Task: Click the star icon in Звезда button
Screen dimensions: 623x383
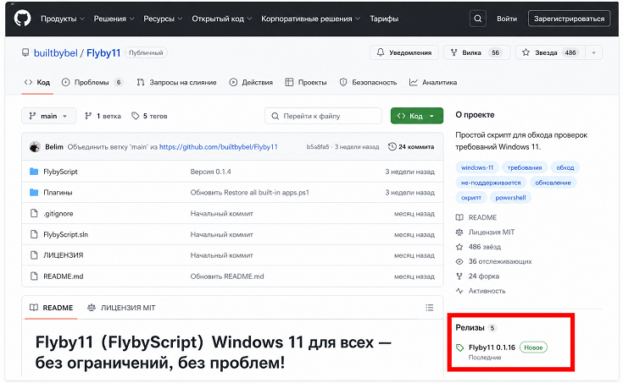Action: pyautogui.click(x=526, y=52)
